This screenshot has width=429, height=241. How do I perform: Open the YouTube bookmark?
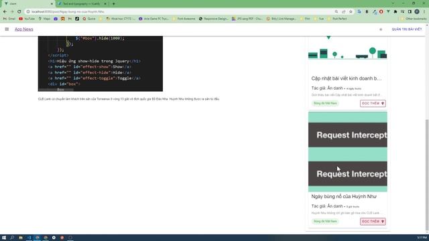point(27,19)
